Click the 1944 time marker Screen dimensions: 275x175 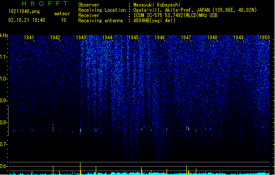(x=108, y=38)
